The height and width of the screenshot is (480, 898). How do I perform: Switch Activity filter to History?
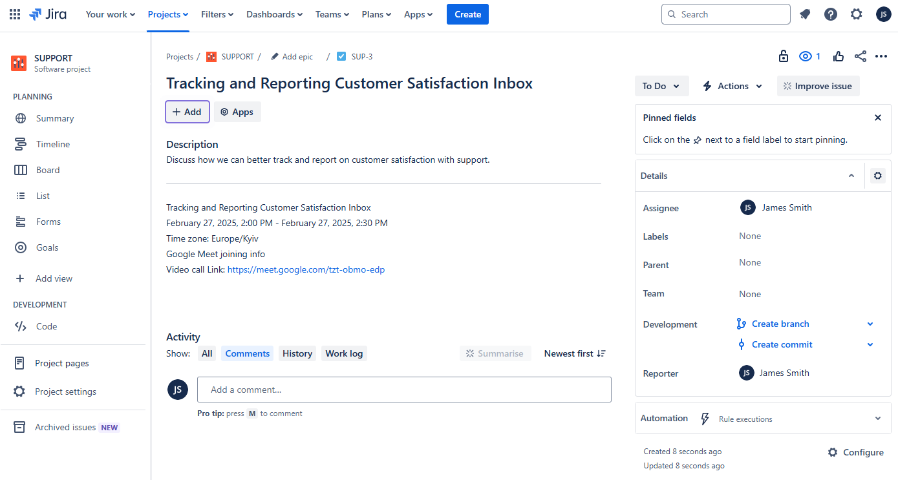pyautogui.click(x=297, y=353)
